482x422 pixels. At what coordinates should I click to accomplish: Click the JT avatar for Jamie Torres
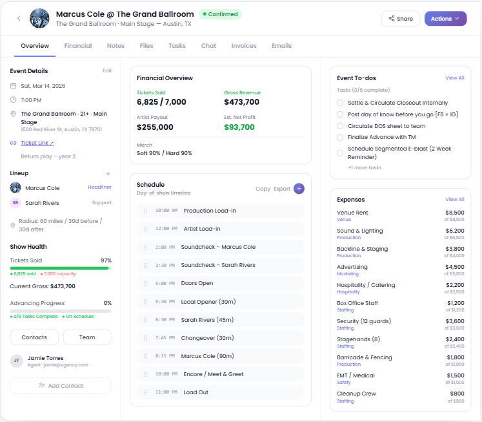[x=16, y=361]
